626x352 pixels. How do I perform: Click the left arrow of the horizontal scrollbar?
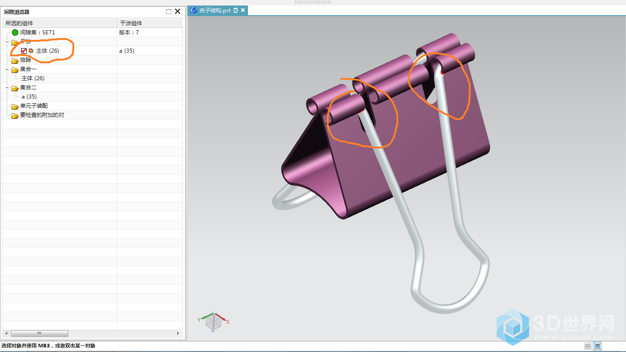point(5,334)
